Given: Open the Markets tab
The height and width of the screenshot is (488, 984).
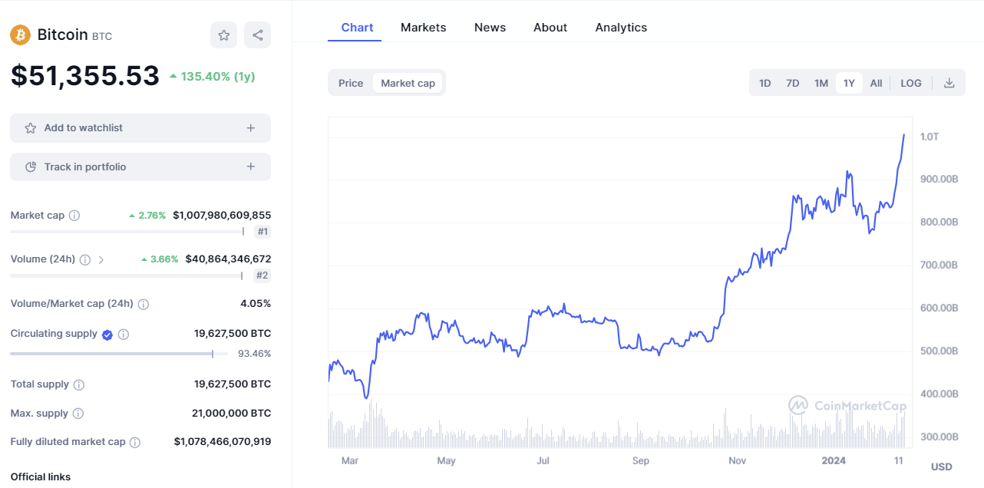Looking at the screenshot, I should pos(423,28).
